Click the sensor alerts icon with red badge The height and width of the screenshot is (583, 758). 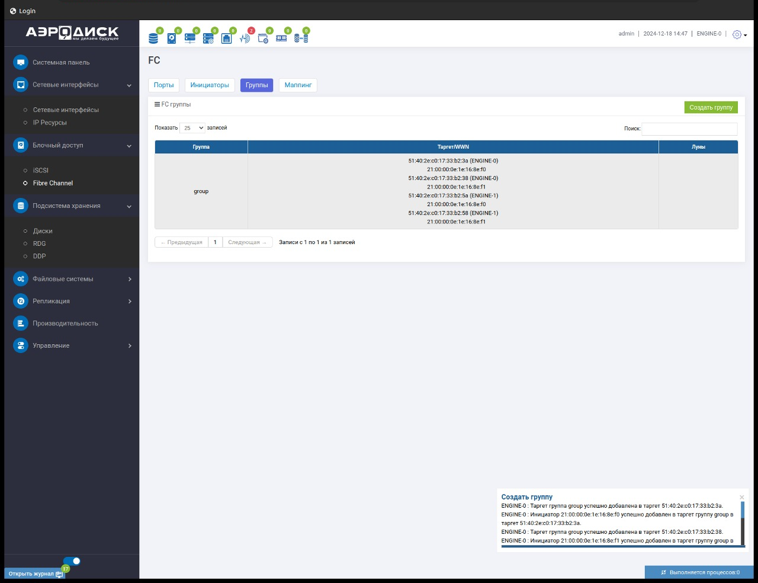[245, 39]
